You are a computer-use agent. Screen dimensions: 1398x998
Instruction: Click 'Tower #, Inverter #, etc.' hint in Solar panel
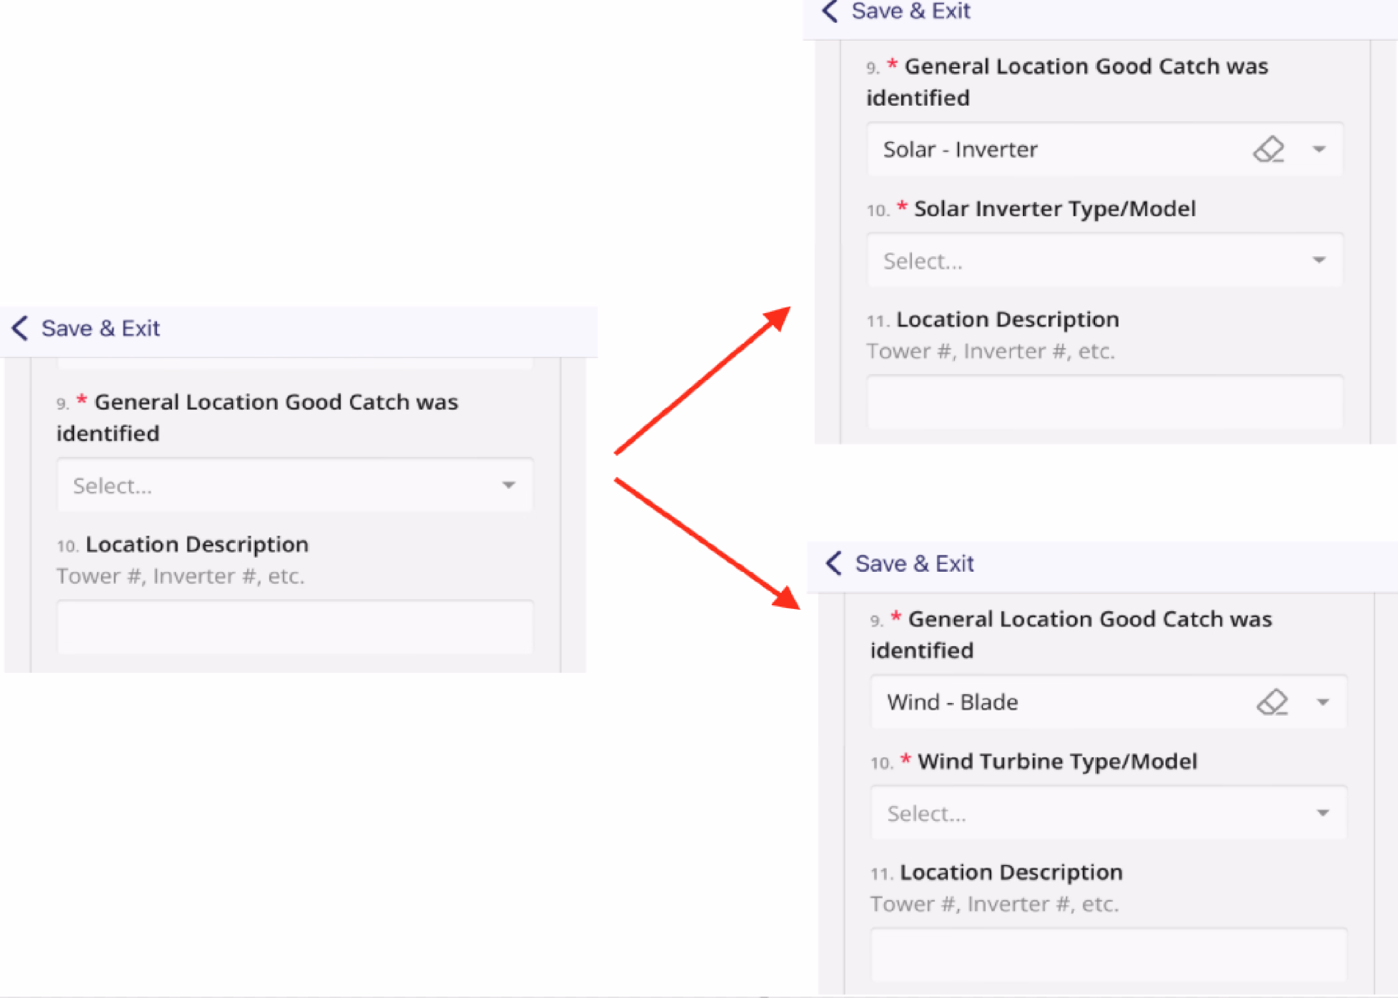coord(991,351)
